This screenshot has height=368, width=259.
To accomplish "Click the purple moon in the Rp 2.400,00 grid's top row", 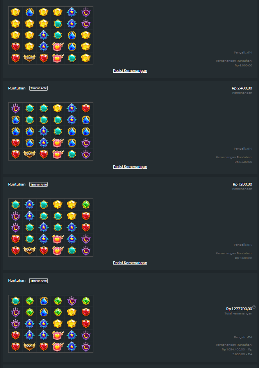I will (x=16, y=108).
